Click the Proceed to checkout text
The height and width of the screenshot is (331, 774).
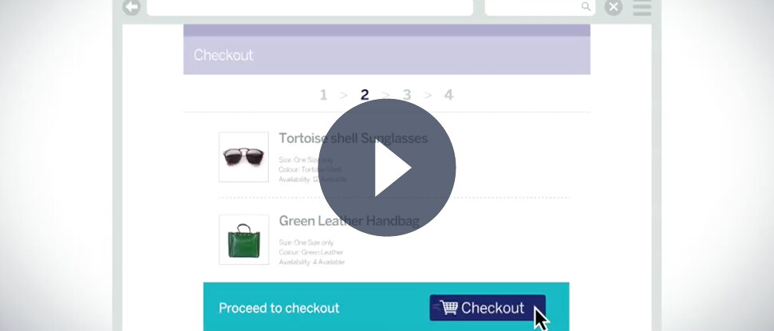click(x=279, y=309)
